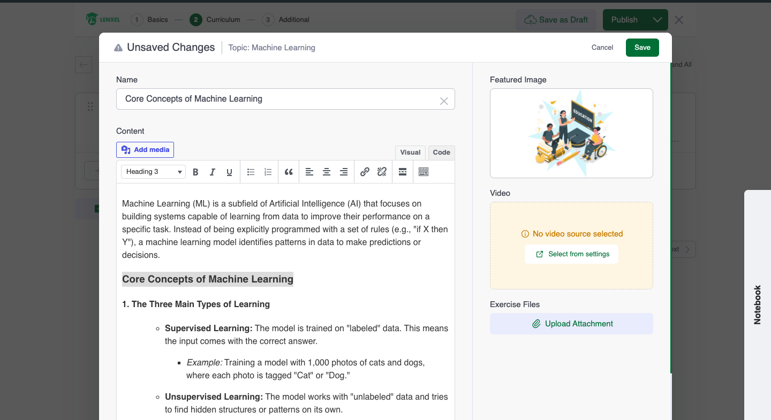Click "1. The Three Main Types of Learning"
Screen dimensions: 771x420
tap(196, 304)
